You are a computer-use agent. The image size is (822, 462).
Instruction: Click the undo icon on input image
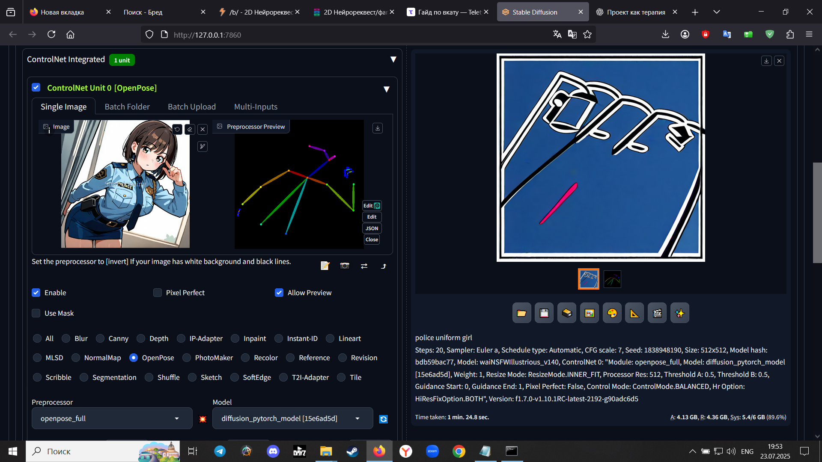(x=177, y=129)
